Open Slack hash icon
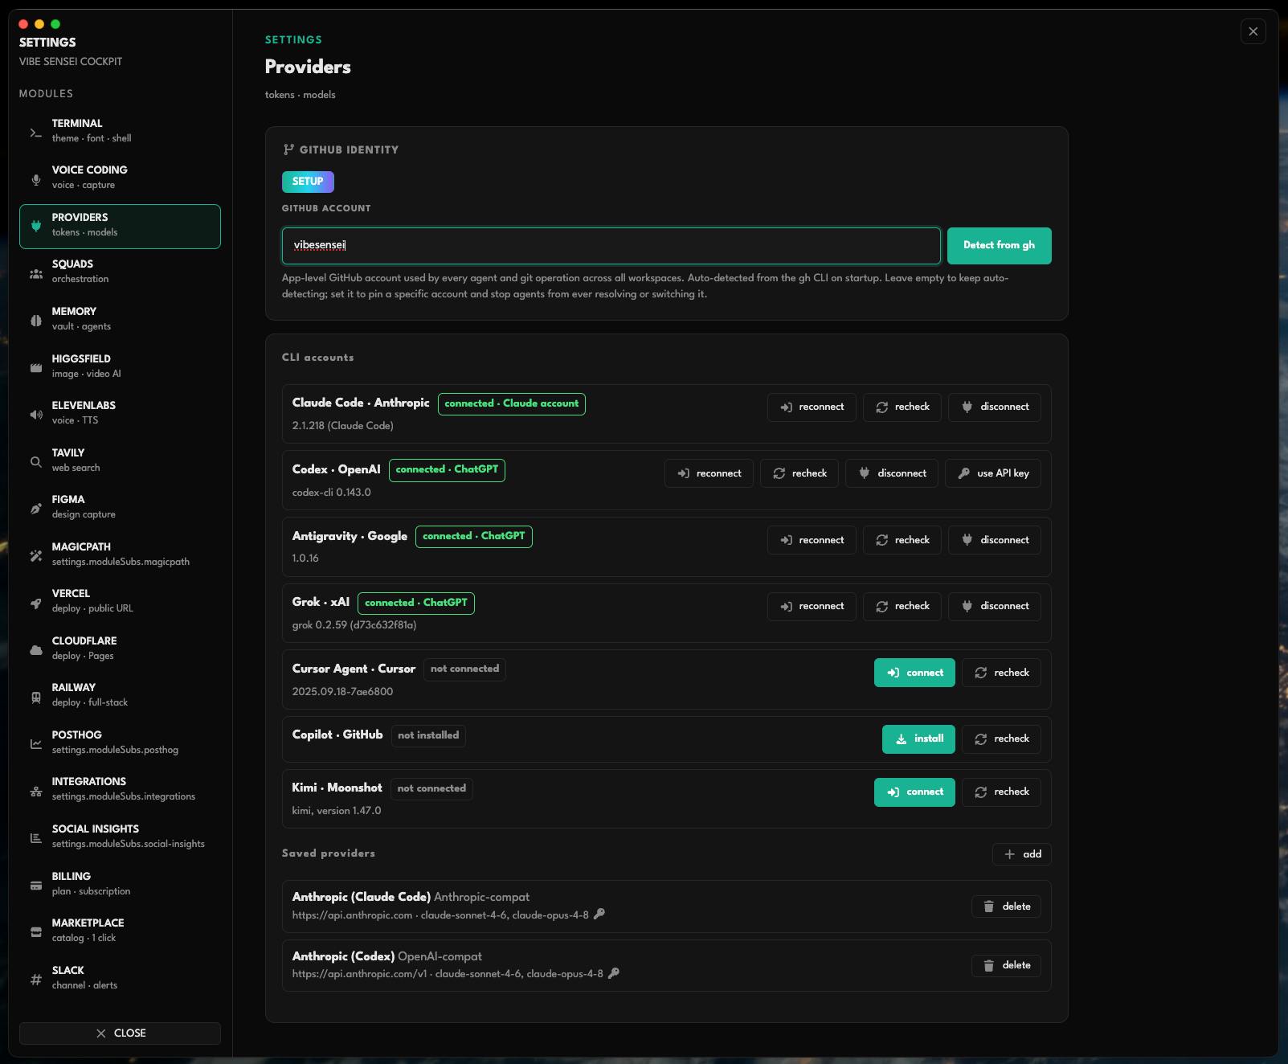Screen dimensions: 1288x1064 coord(35,980)
